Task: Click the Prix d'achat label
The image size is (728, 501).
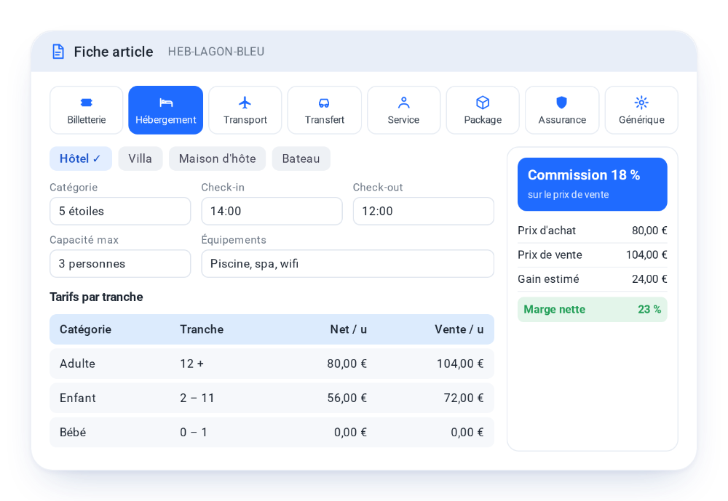Action: point(547,231)
